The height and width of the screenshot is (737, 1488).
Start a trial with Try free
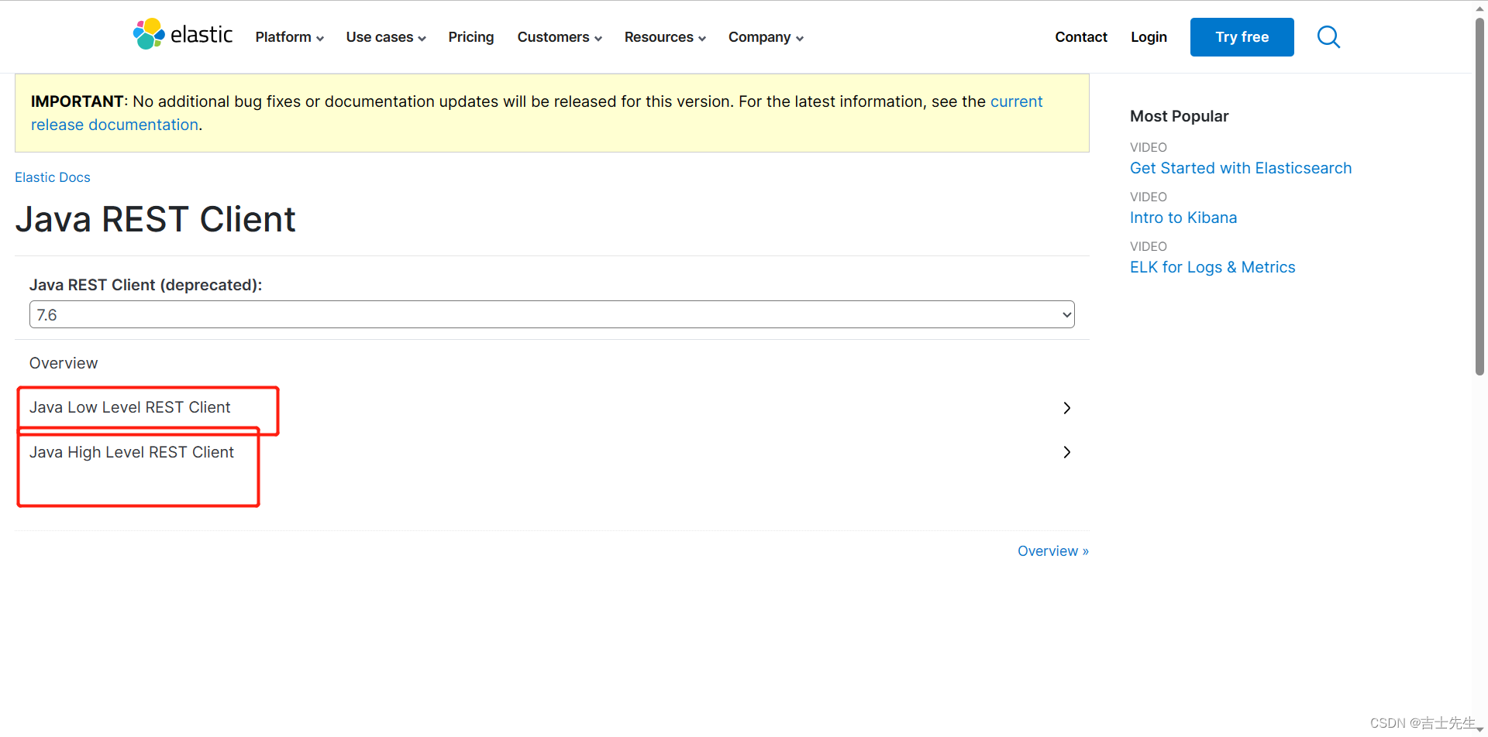pyautogui.click(x=1242, y=37)
